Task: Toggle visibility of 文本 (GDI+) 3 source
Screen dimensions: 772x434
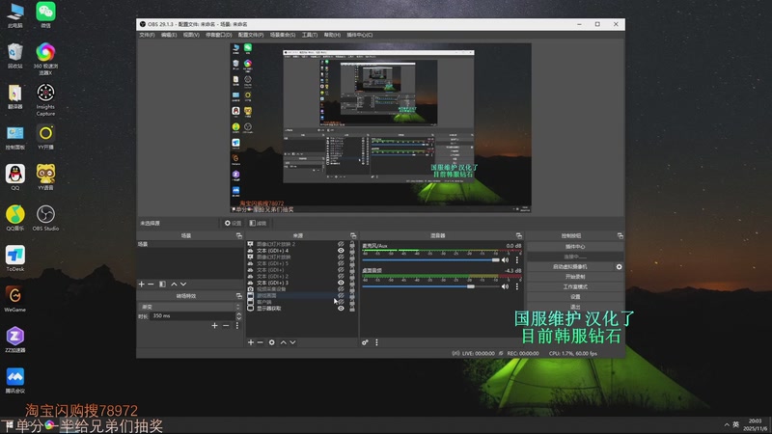Action: (341, 283)
